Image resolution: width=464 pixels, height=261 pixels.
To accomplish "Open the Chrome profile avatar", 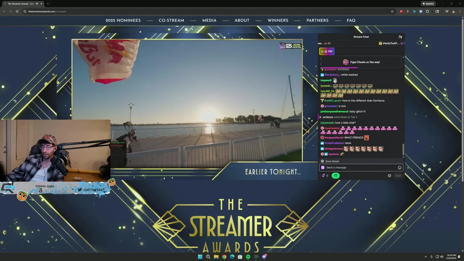I will (x=453, y=11).
